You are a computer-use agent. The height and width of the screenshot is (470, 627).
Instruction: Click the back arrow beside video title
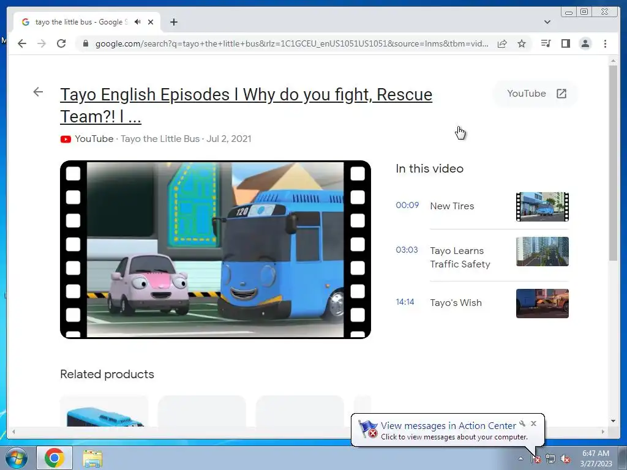(38, 92)
